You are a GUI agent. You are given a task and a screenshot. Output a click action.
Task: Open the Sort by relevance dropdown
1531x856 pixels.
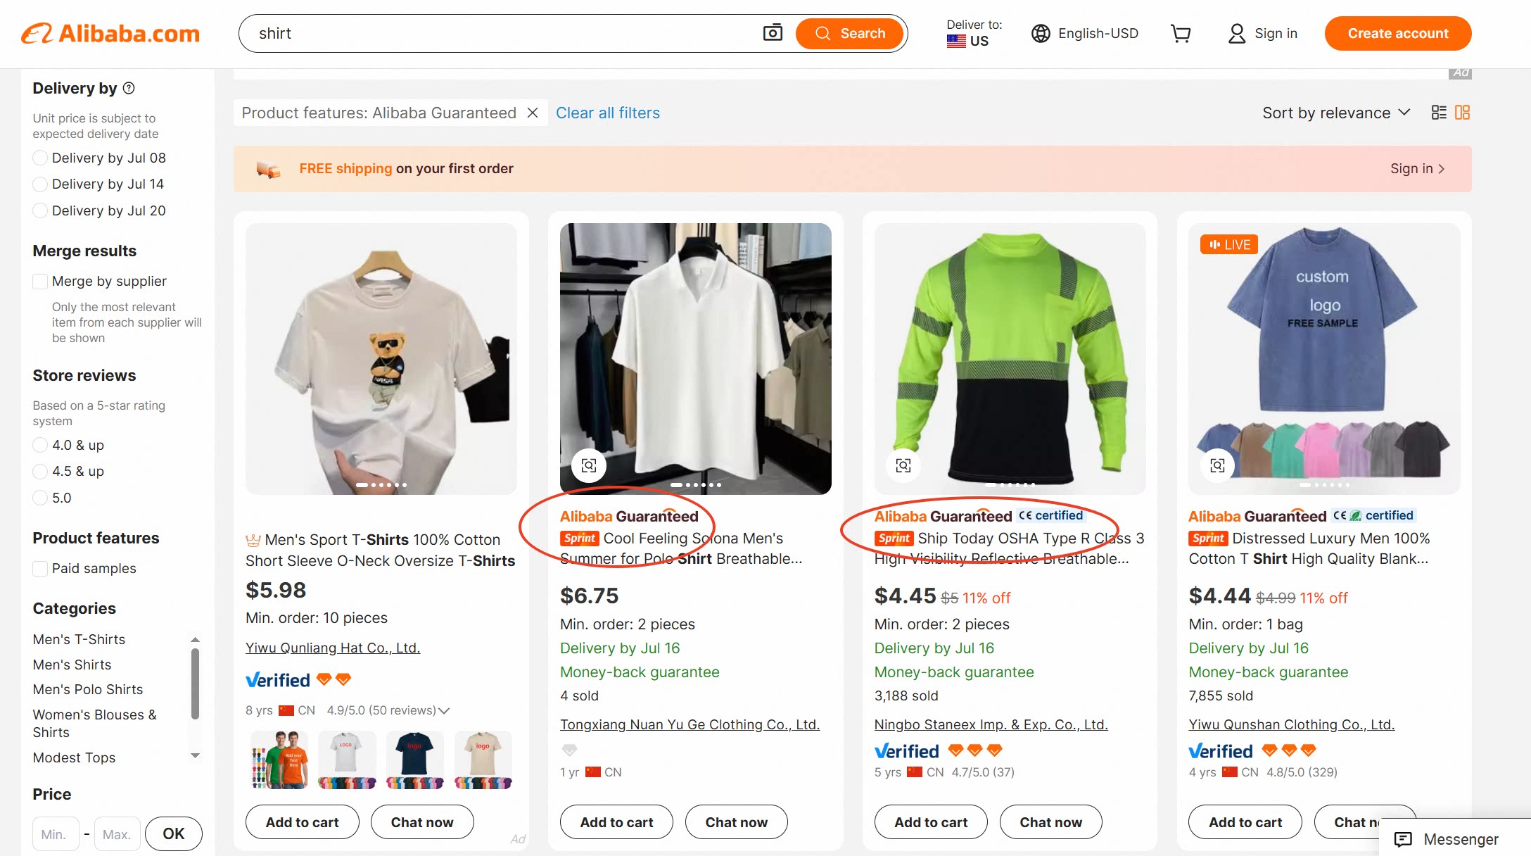pos(1335,112)
